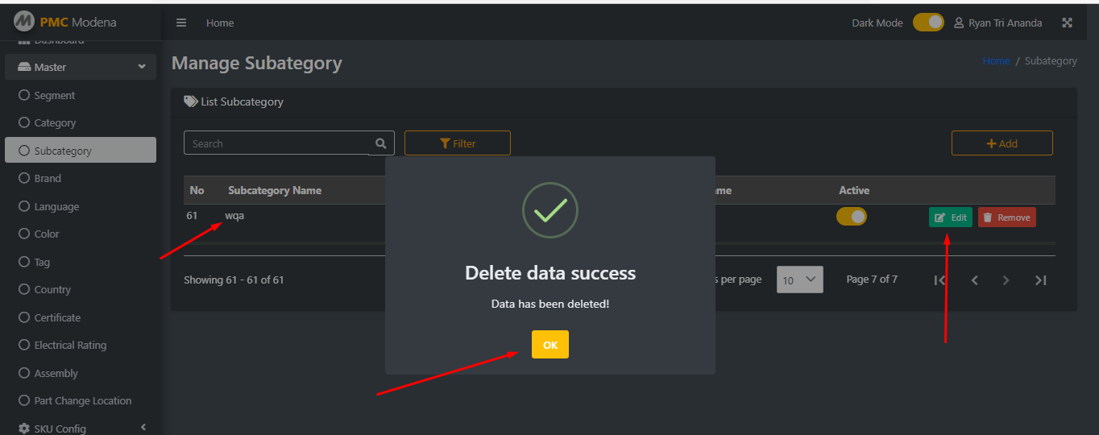Click the hamburger menu icon

click(x=181, y=23)
